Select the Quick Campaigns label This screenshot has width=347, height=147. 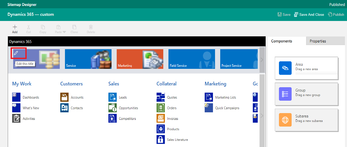(x=227, y=108)
